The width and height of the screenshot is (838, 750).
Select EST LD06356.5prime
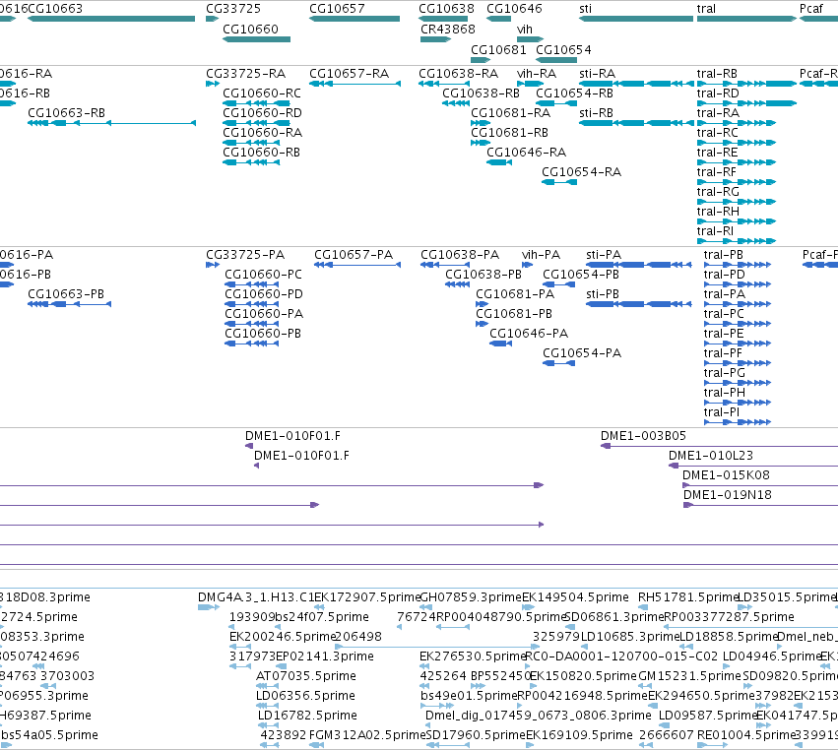pyautogui.click(x=267, y=706)
